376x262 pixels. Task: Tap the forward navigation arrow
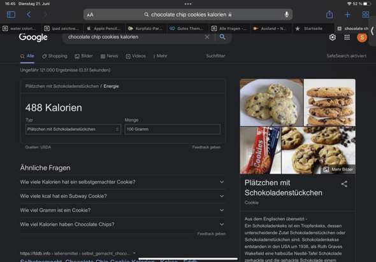[x=45, y=15]
